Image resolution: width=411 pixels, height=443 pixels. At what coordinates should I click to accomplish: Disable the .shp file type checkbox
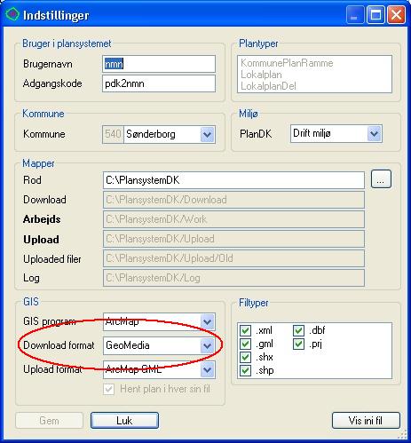tap(245, 370)
